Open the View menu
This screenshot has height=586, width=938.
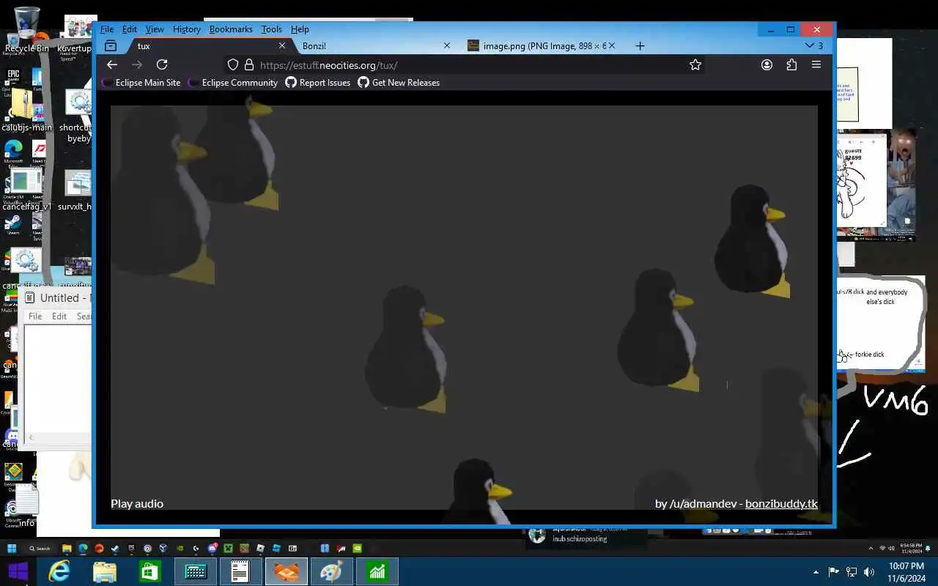[x=155, y=29]
